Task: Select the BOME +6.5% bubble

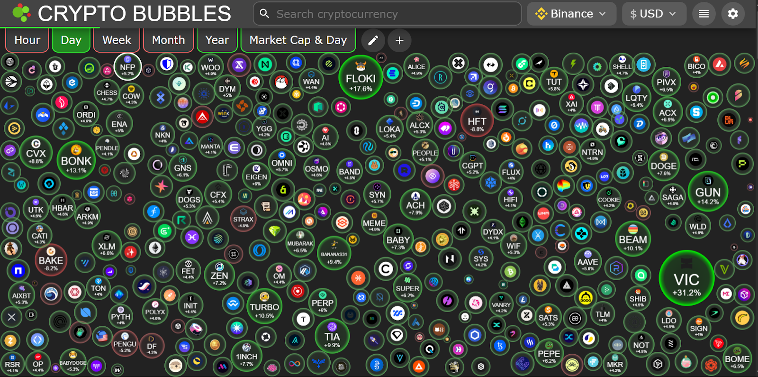Action: (x=737, y=358)
